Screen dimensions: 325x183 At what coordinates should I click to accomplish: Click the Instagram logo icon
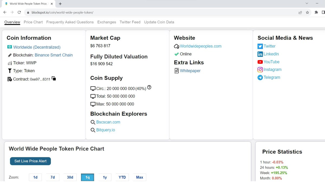(x=260, y=69)
